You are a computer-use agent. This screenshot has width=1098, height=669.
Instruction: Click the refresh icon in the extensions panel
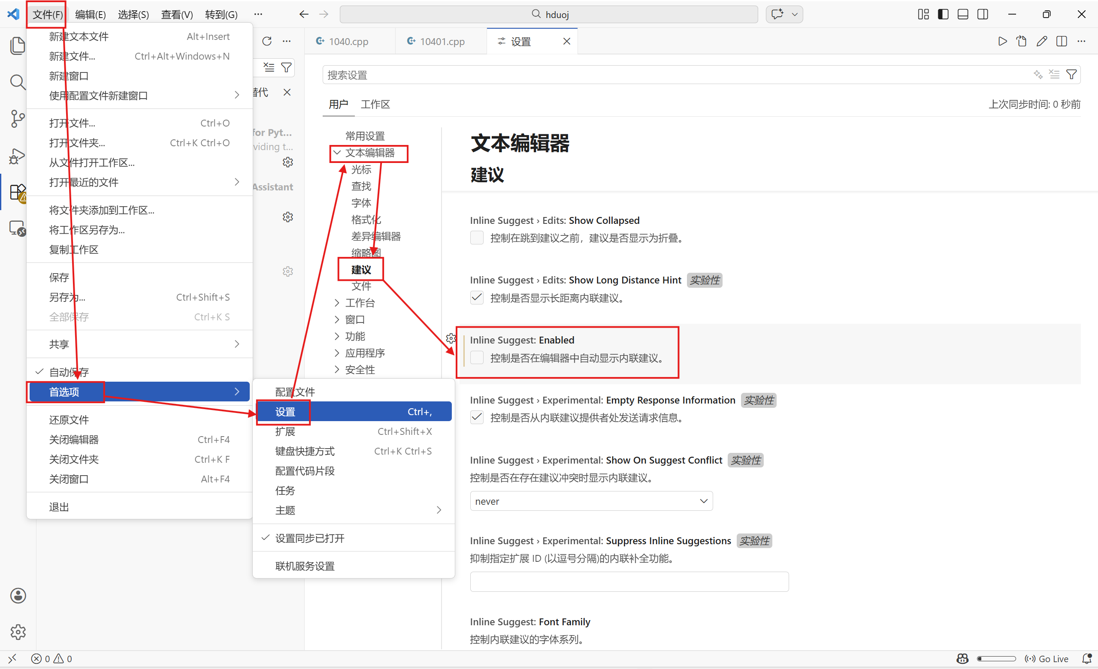267,42
